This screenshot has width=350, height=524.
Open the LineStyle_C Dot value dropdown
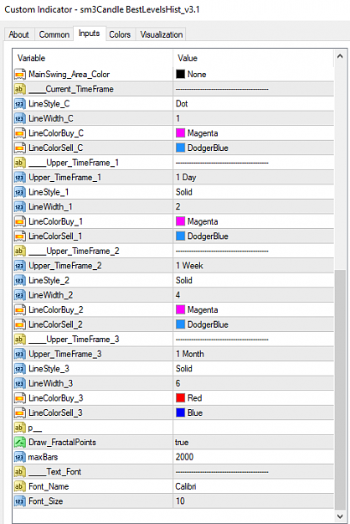(x=253, y=104)
